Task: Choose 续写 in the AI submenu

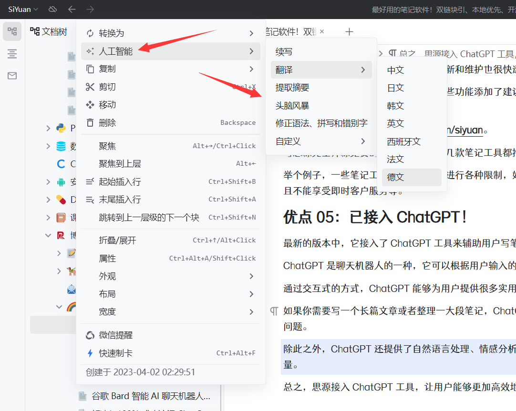Action: tap(321, 52)
